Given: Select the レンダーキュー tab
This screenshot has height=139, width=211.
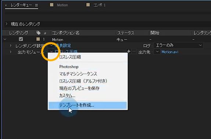Looking at the screenshot, I should [x=21, y=5].
